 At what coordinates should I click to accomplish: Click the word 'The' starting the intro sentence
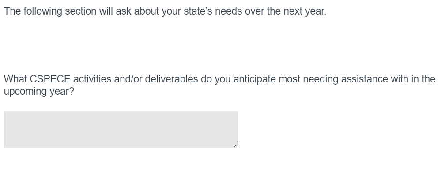pos(12,11)
